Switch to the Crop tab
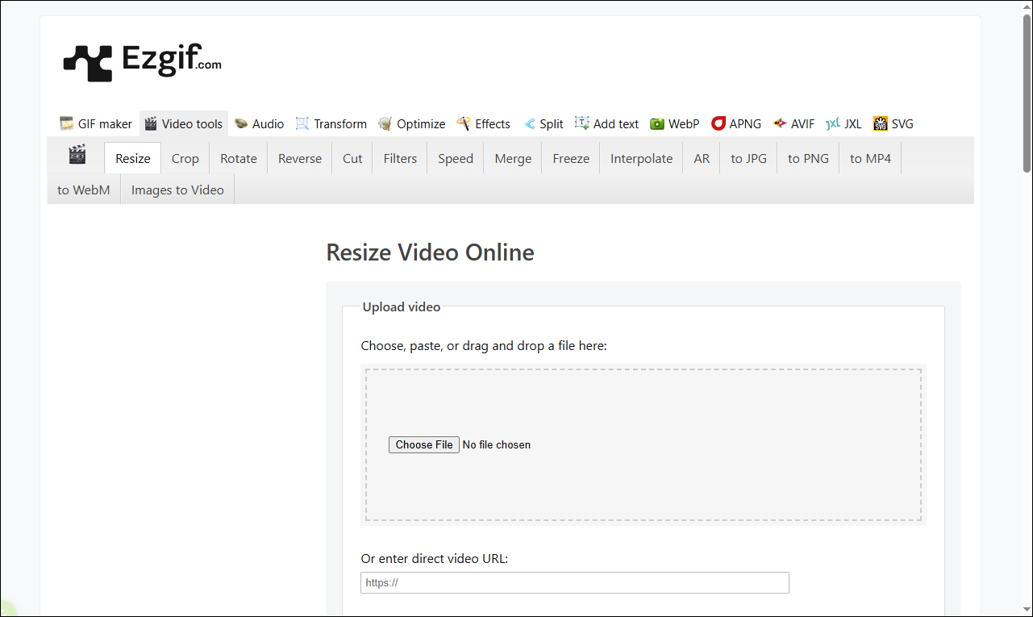The width and height of the screenshot is (1033, 617). [x=185, y=158]
